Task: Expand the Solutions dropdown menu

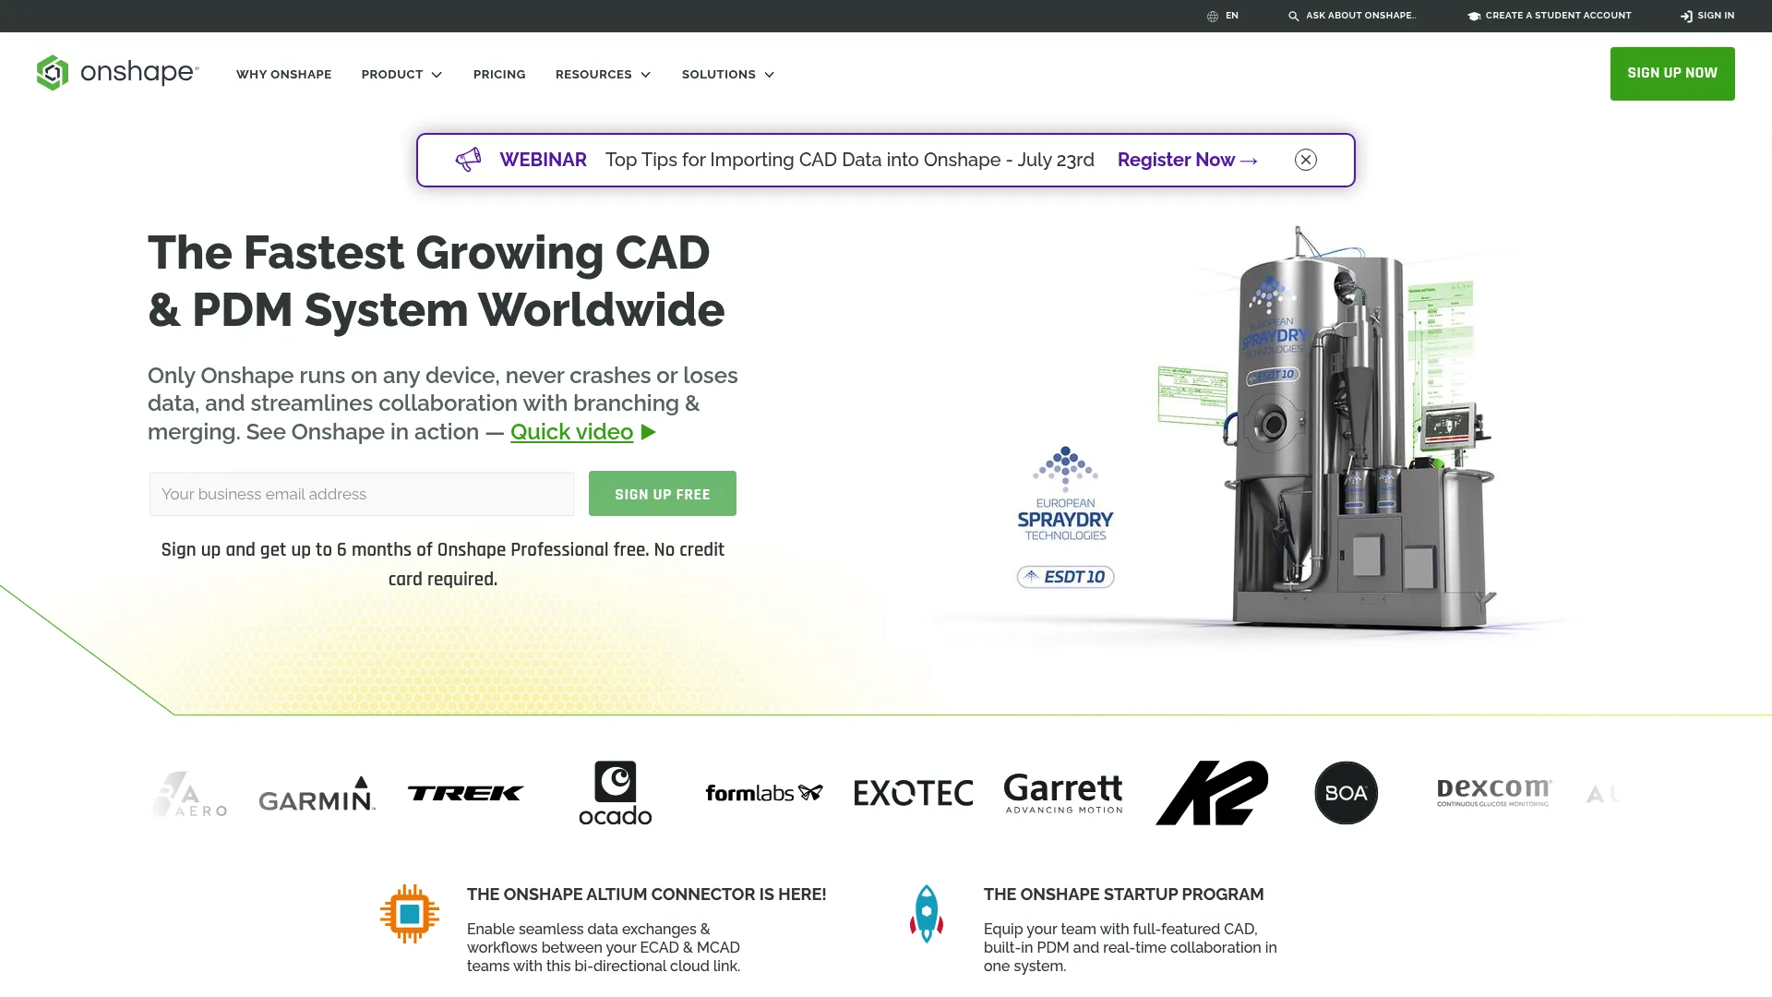Action: point(727,74)
